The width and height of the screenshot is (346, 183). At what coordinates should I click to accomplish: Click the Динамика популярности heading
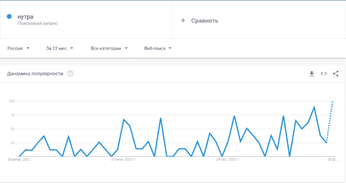[x=35, y=74]
